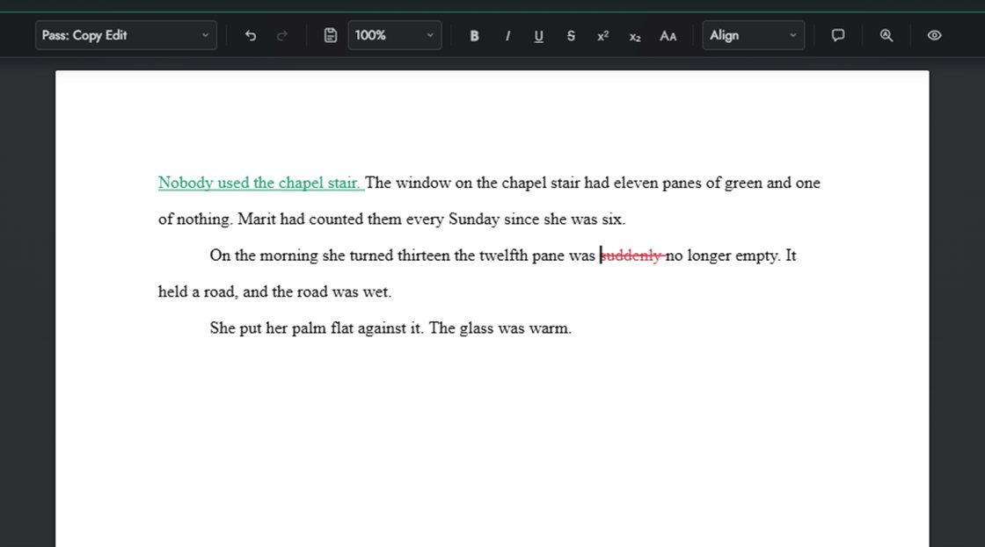Click the word "thirteen" in second paragraph
The width and height of the screenshot is (985, 547).
pos(423,256)
